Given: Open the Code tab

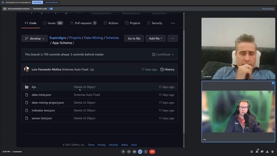Looking at the screenshot, I should click(x=31, y=23).
